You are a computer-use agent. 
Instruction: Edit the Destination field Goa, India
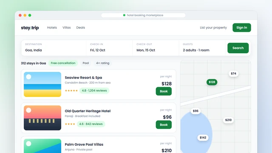tap(54, 48)
